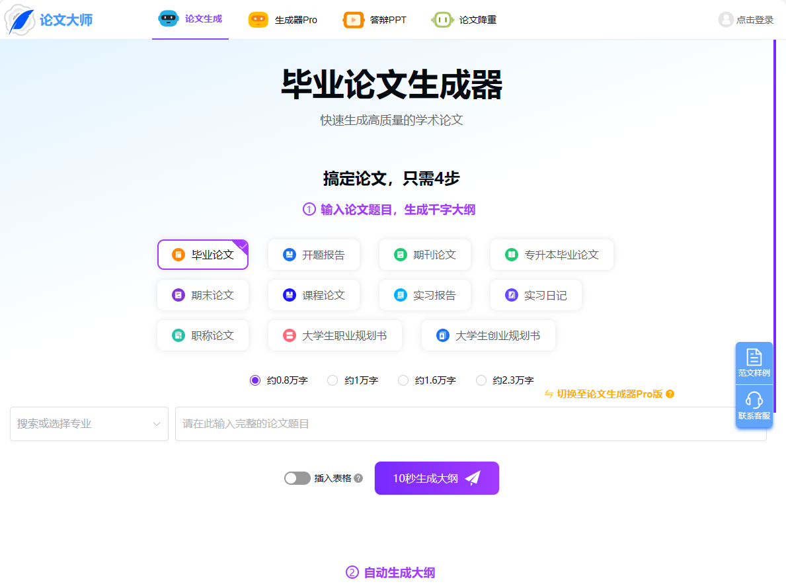Select the 约0.8万字 radio button
The width and height of the screenshot is (786, 586).
coord(255,380)
